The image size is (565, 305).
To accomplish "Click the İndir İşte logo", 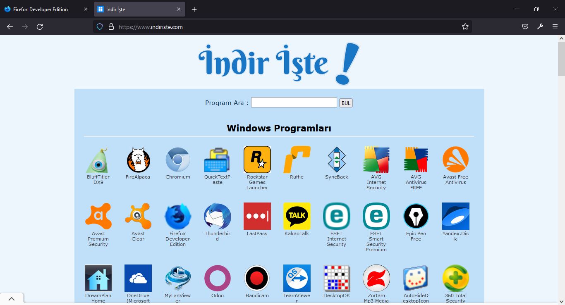I will point(279,63).
